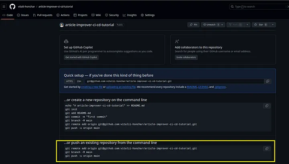This screenshot has width=289, height=164.
Task: Expand the Star lists dropdown arrow
Action: [x=273, y=25]
